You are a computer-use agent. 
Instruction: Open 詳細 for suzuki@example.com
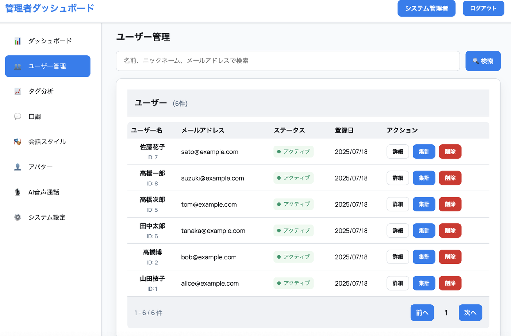(x=398, y=178)
